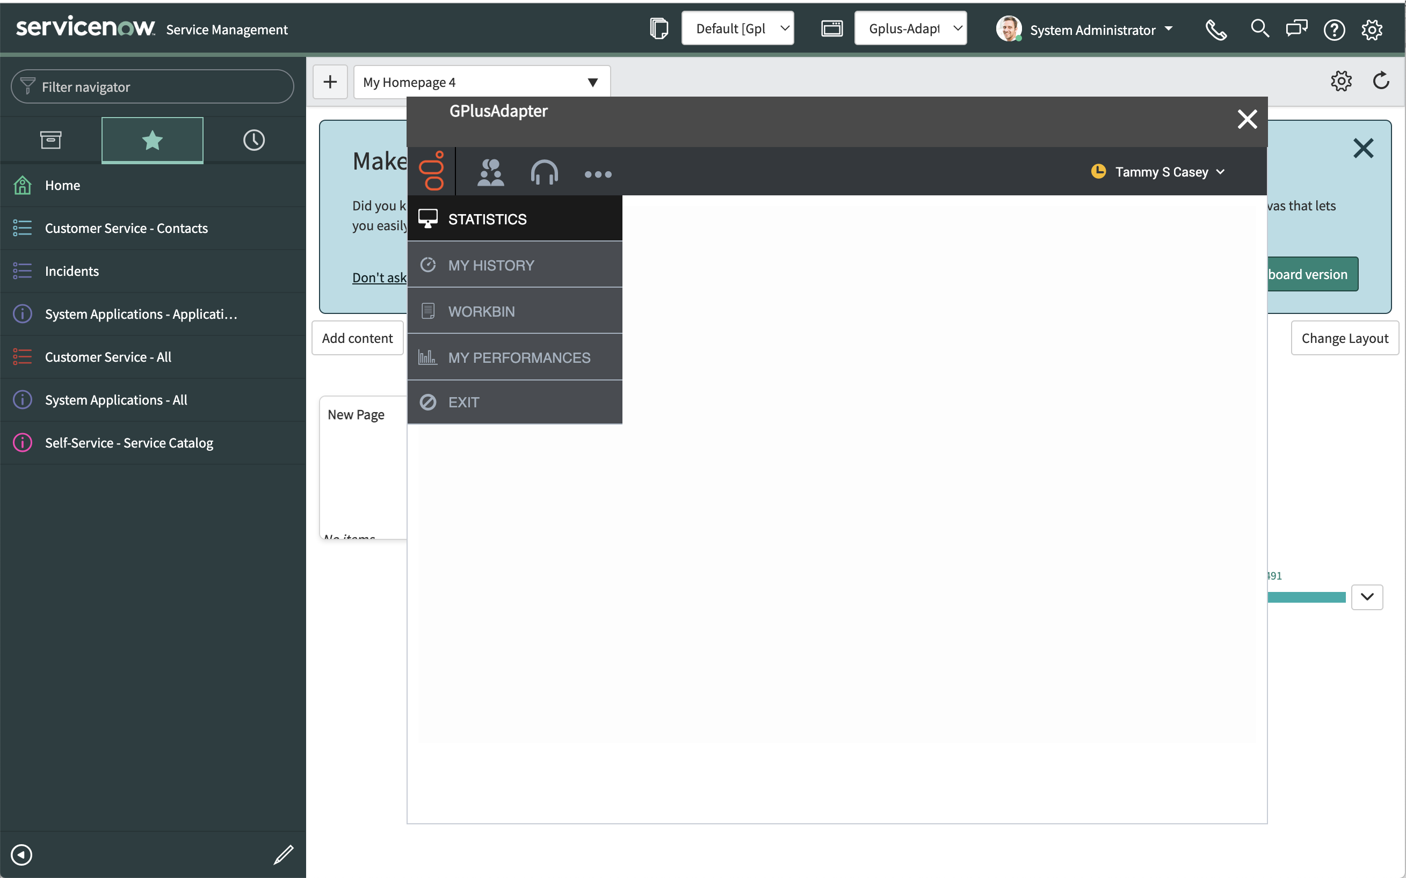
Task: Switch to All Applications archive tab
Action: [x=50, y=140]
